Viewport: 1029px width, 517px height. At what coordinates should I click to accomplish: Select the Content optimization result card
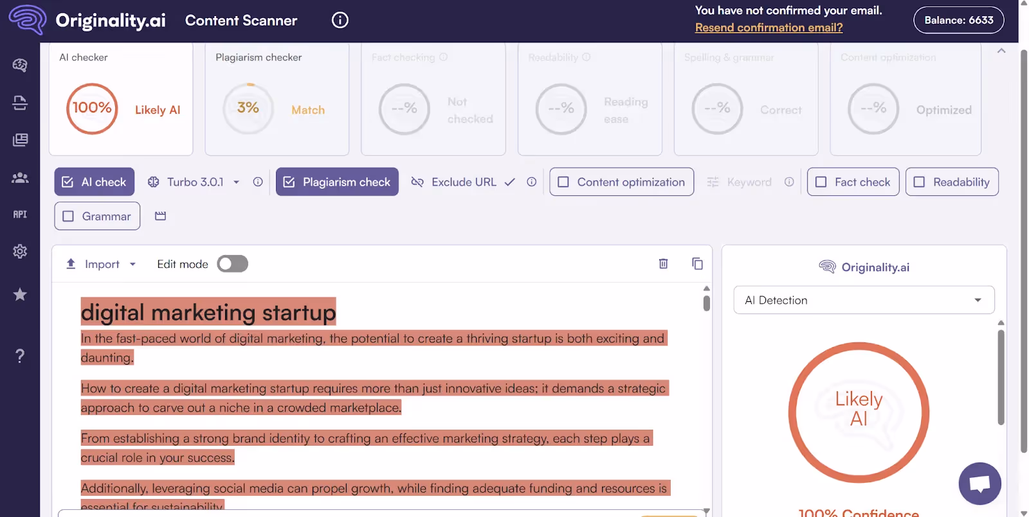[x=906, y=99]
